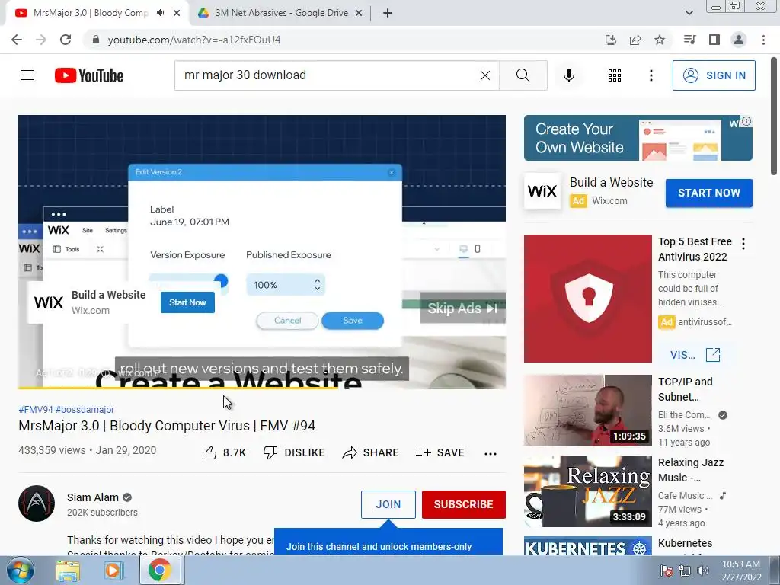Bookmark this tab with star icon

tap(660, 40)
